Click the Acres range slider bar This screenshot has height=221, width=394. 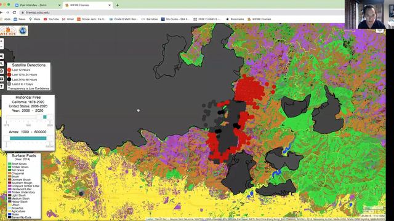pos(28,138)
